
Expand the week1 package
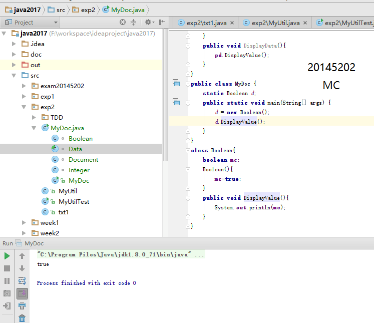[24, 222]
